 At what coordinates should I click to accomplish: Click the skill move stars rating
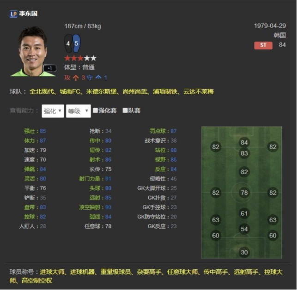80,58
